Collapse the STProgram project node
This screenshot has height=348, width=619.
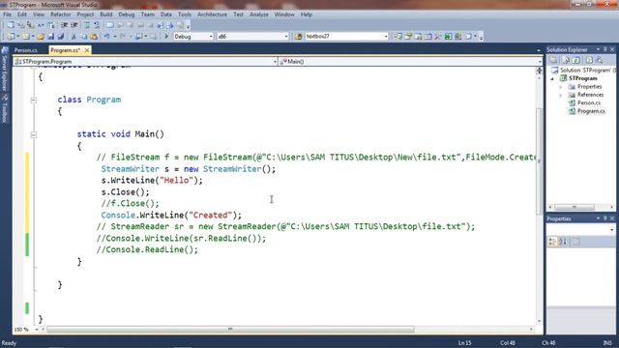pyautogui.click(x=552, y=78)
